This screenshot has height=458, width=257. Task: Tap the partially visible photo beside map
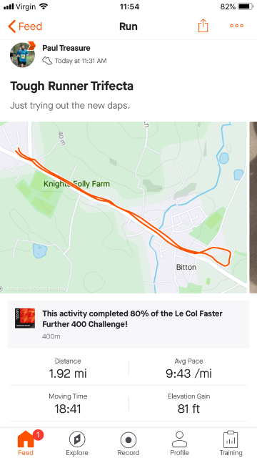[x=253, y=208]
